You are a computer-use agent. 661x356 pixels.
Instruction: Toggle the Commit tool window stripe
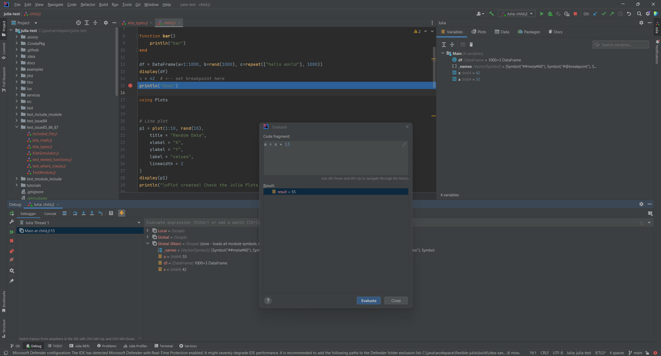pos(4,51)
